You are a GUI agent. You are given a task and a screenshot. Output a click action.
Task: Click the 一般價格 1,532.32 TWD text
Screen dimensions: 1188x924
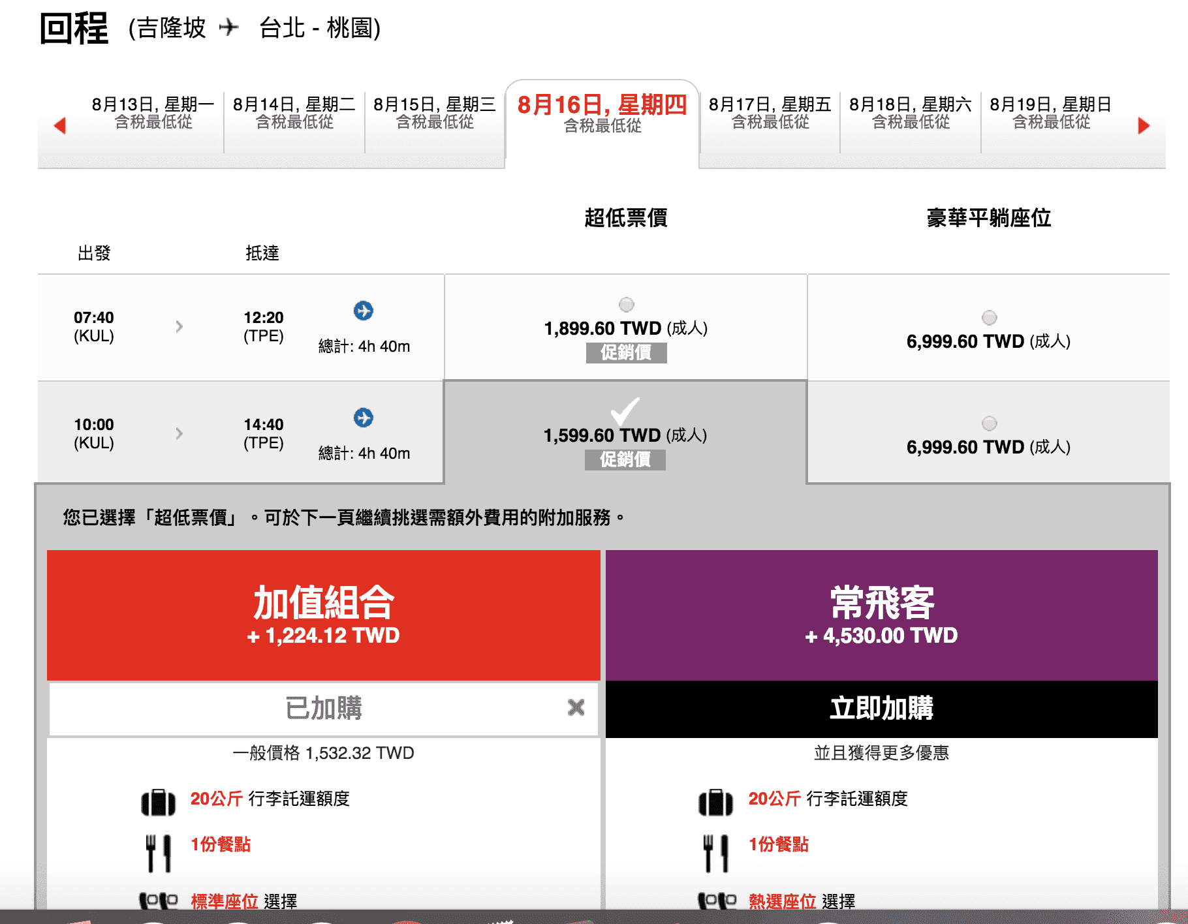click(324, 753)
